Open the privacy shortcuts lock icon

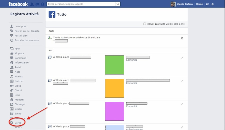coord(207,4)
